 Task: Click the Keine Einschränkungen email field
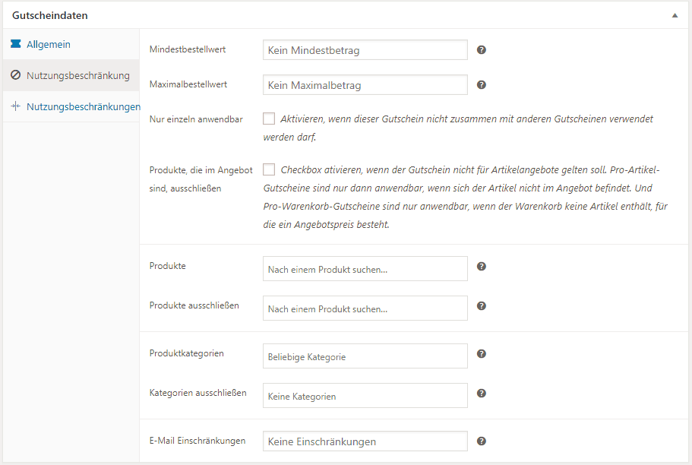coord(365,441)
